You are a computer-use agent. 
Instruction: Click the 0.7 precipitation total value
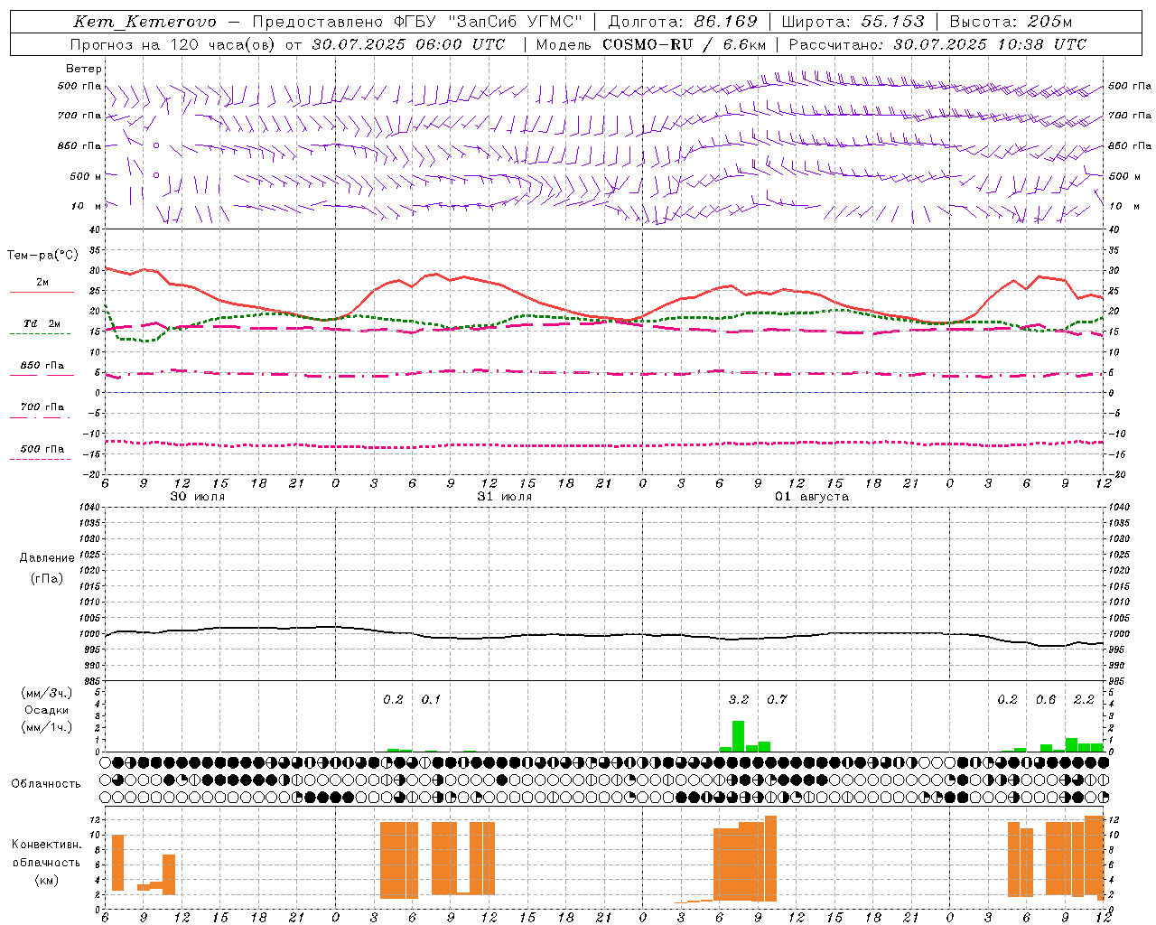tap(777, 699)
